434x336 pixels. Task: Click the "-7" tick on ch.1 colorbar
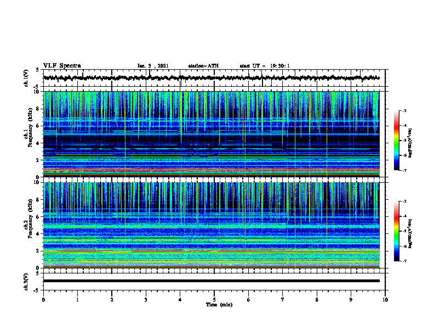click(404, 170)
